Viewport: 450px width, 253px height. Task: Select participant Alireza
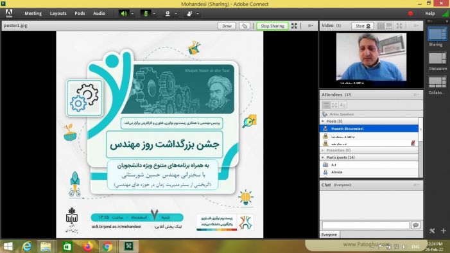point(369,172)
